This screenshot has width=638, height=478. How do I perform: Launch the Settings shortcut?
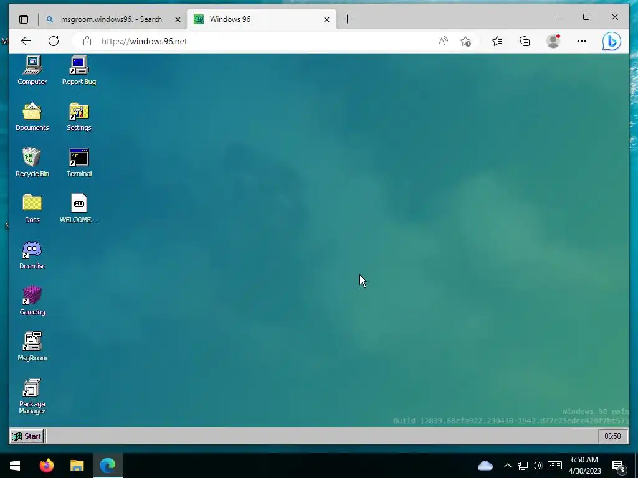click(79, 116)
